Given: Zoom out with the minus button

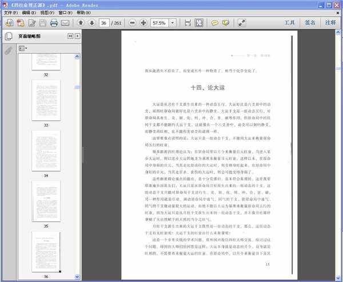Looking at the screenshot, I should click(131, 23).
